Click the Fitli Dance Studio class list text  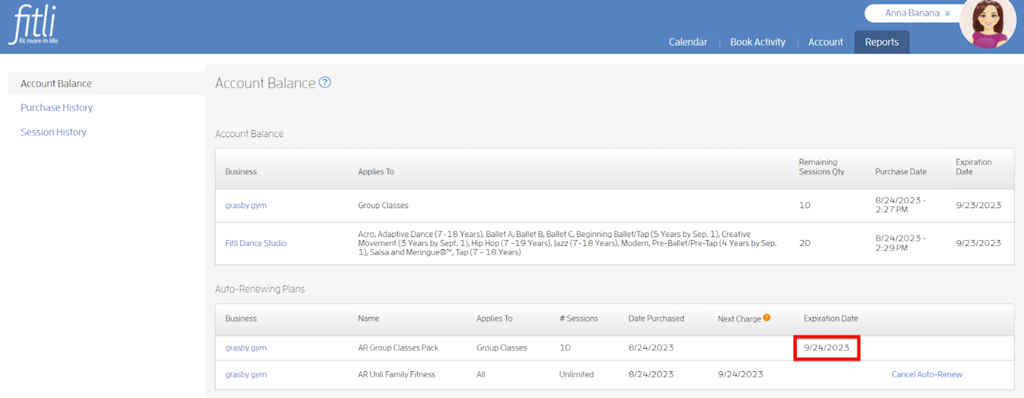pos(567,243)
